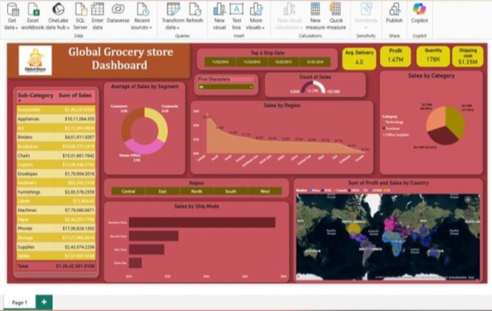Toggle the West region slicer tile
This screenshot has height=311, width=492.
click(x=265, y=191)
